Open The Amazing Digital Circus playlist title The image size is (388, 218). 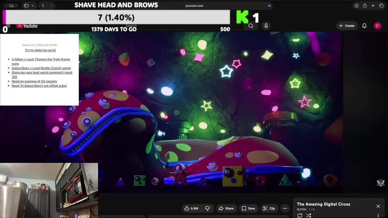323,204
